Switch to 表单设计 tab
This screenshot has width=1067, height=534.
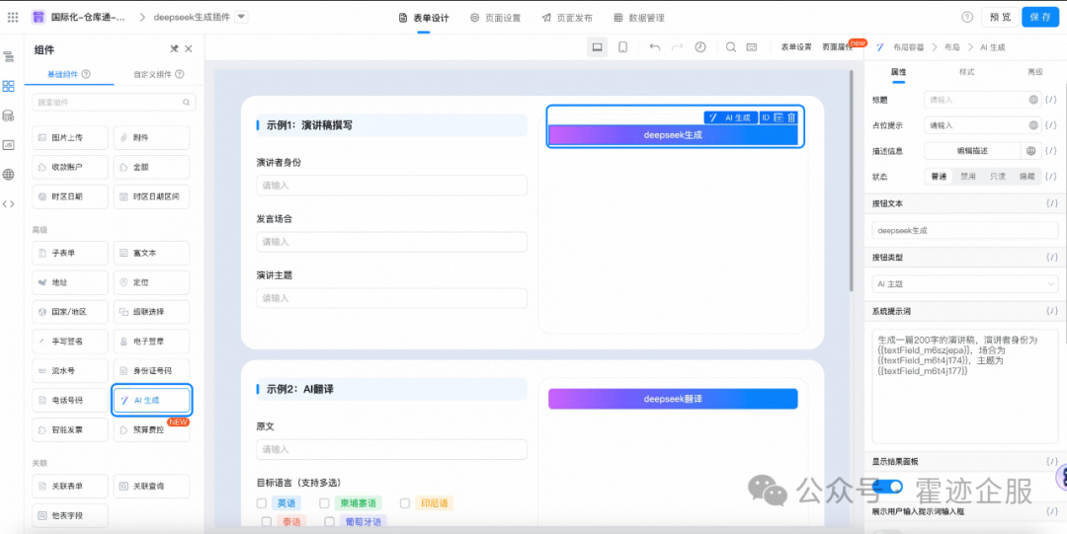click(423, 18)
